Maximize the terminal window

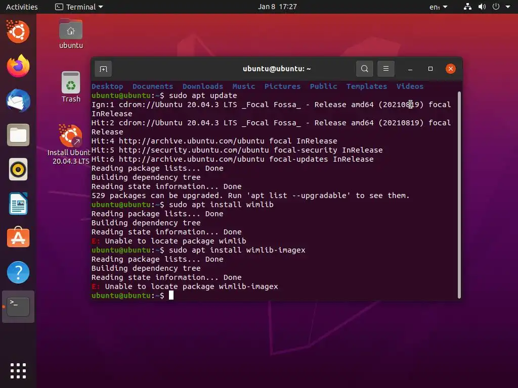pyautogui.click(x=430, y=69)
